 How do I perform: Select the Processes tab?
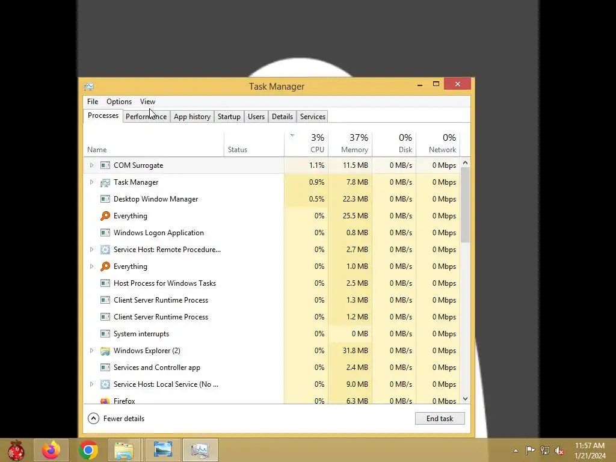click(103, 116)
